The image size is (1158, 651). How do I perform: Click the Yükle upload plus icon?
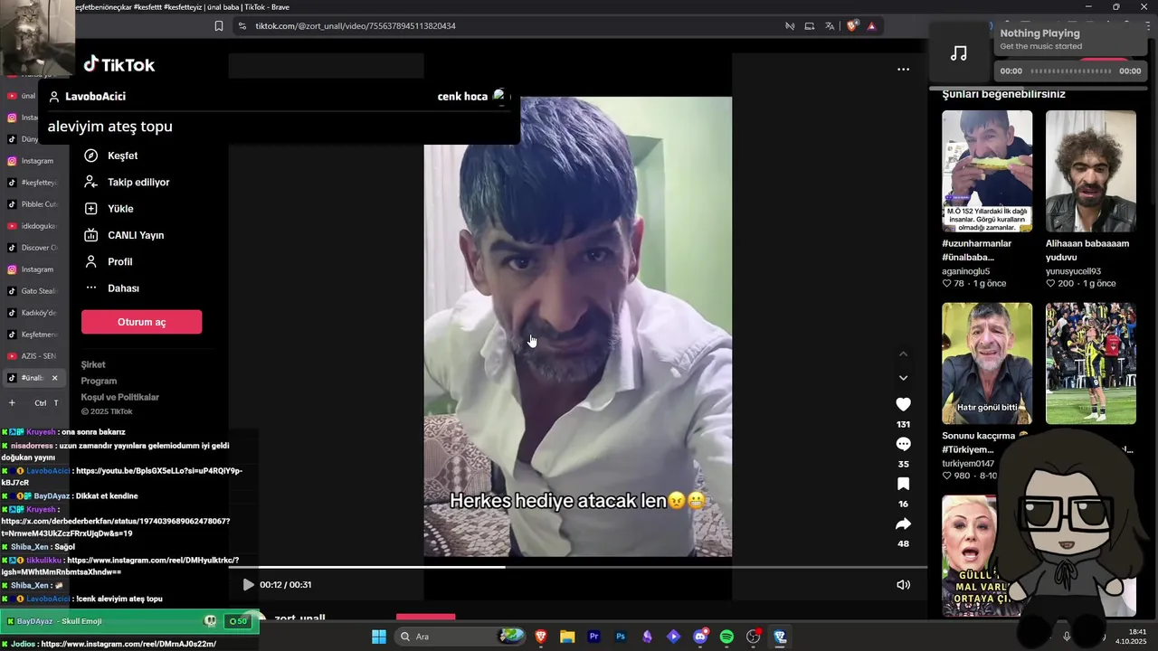[x=90, y=209]
